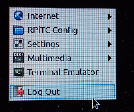Expand the Multimedia submenu arrow

tap(110, 58)
